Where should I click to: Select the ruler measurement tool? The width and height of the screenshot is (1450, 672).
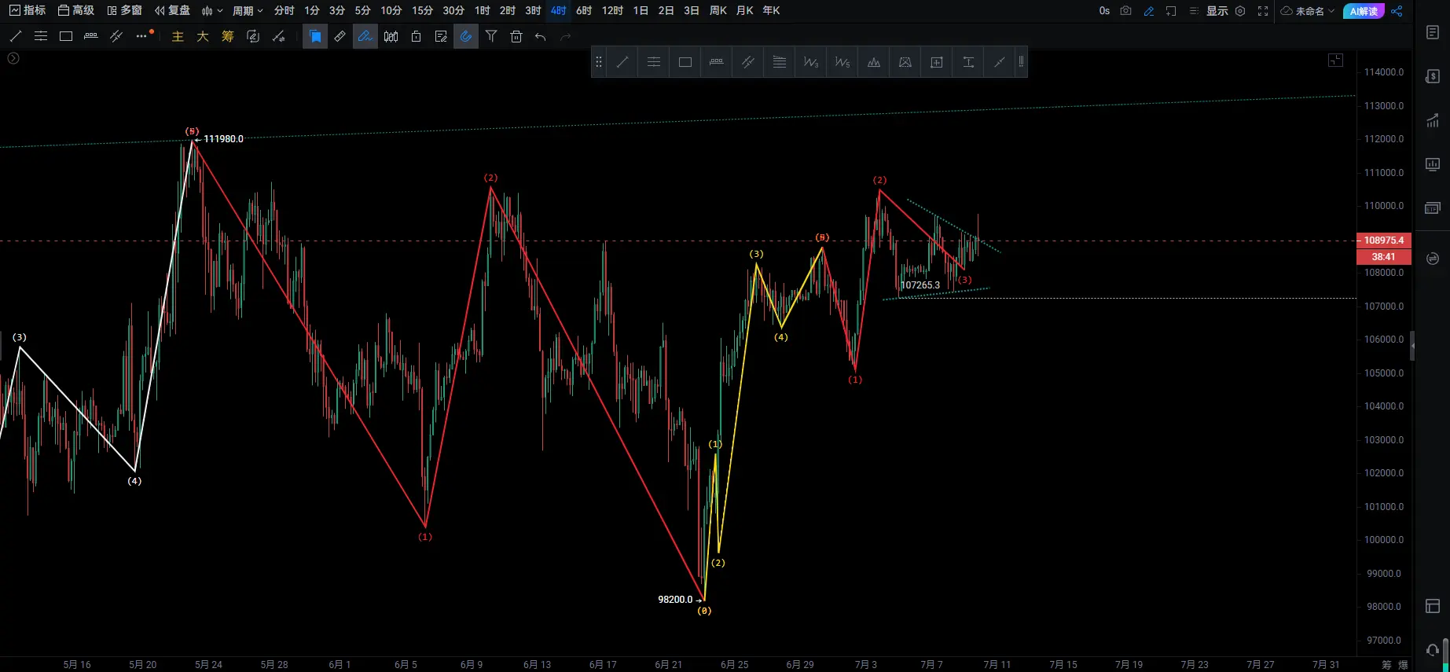point(340,36)
